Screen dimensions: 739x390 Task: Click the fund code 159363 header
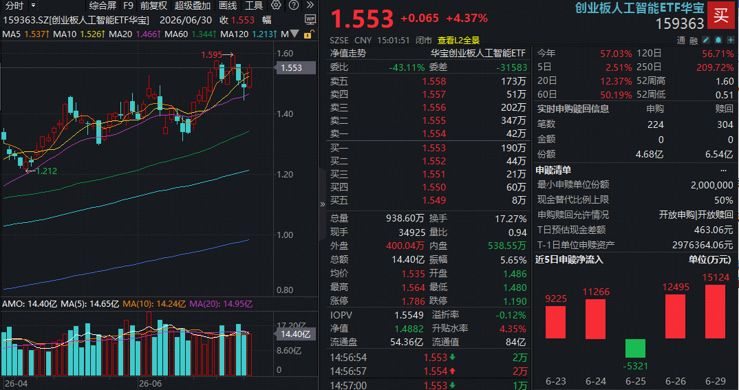(x=680, y=24)
